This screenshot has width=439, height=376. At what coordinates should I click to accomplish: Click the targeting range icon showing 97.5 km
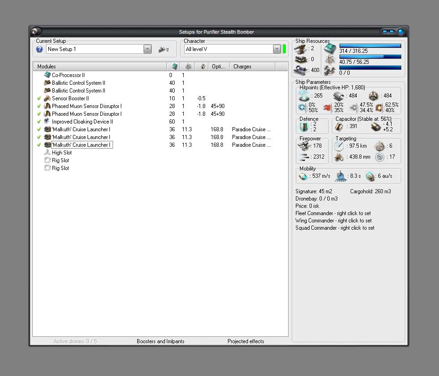pyautogui.click(x=339, y=146)
